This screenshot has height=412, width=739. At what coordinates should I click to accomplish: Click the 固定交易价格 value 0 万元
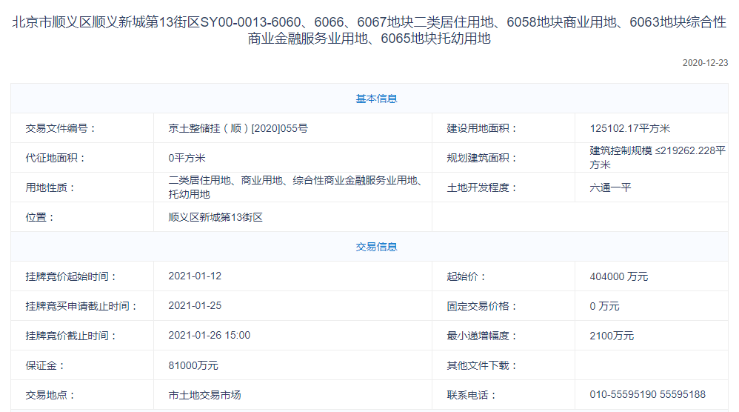(x=604, y=306)
